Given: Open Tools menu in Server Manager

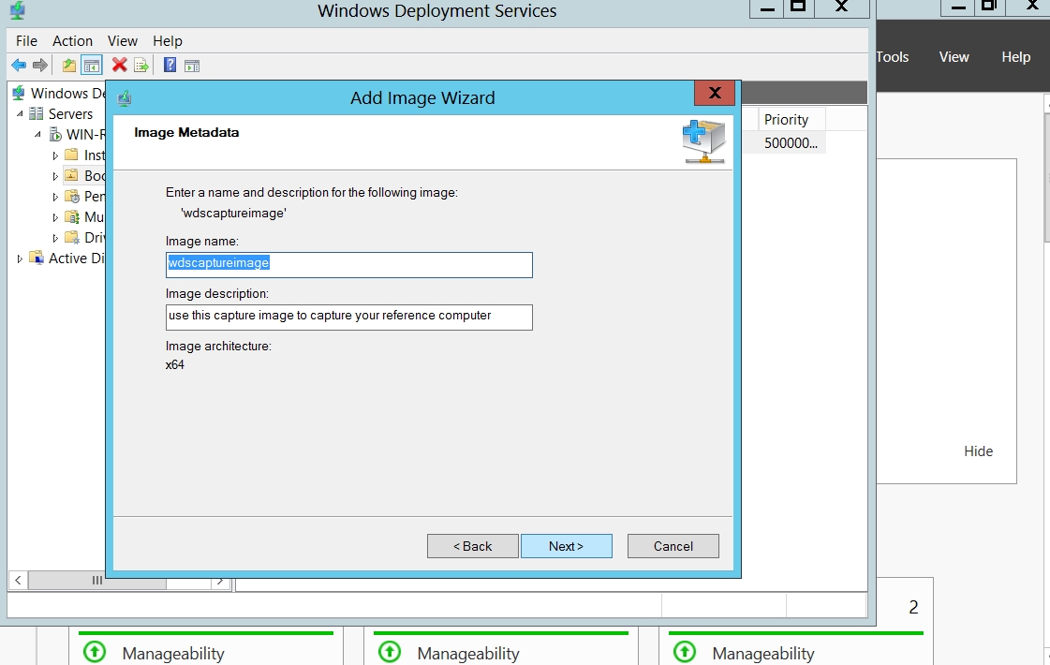Looking at the screenshot, I should (892, 57).
